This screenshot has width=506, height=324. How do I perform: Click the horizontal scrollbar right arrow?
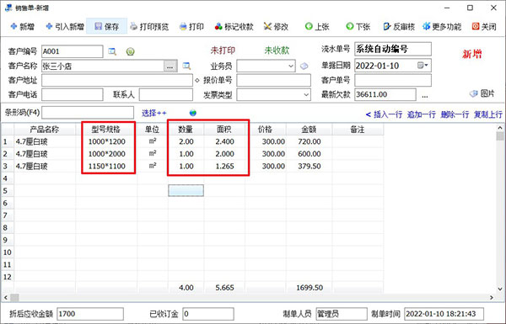pyautogui.click(x=492, y=297)
